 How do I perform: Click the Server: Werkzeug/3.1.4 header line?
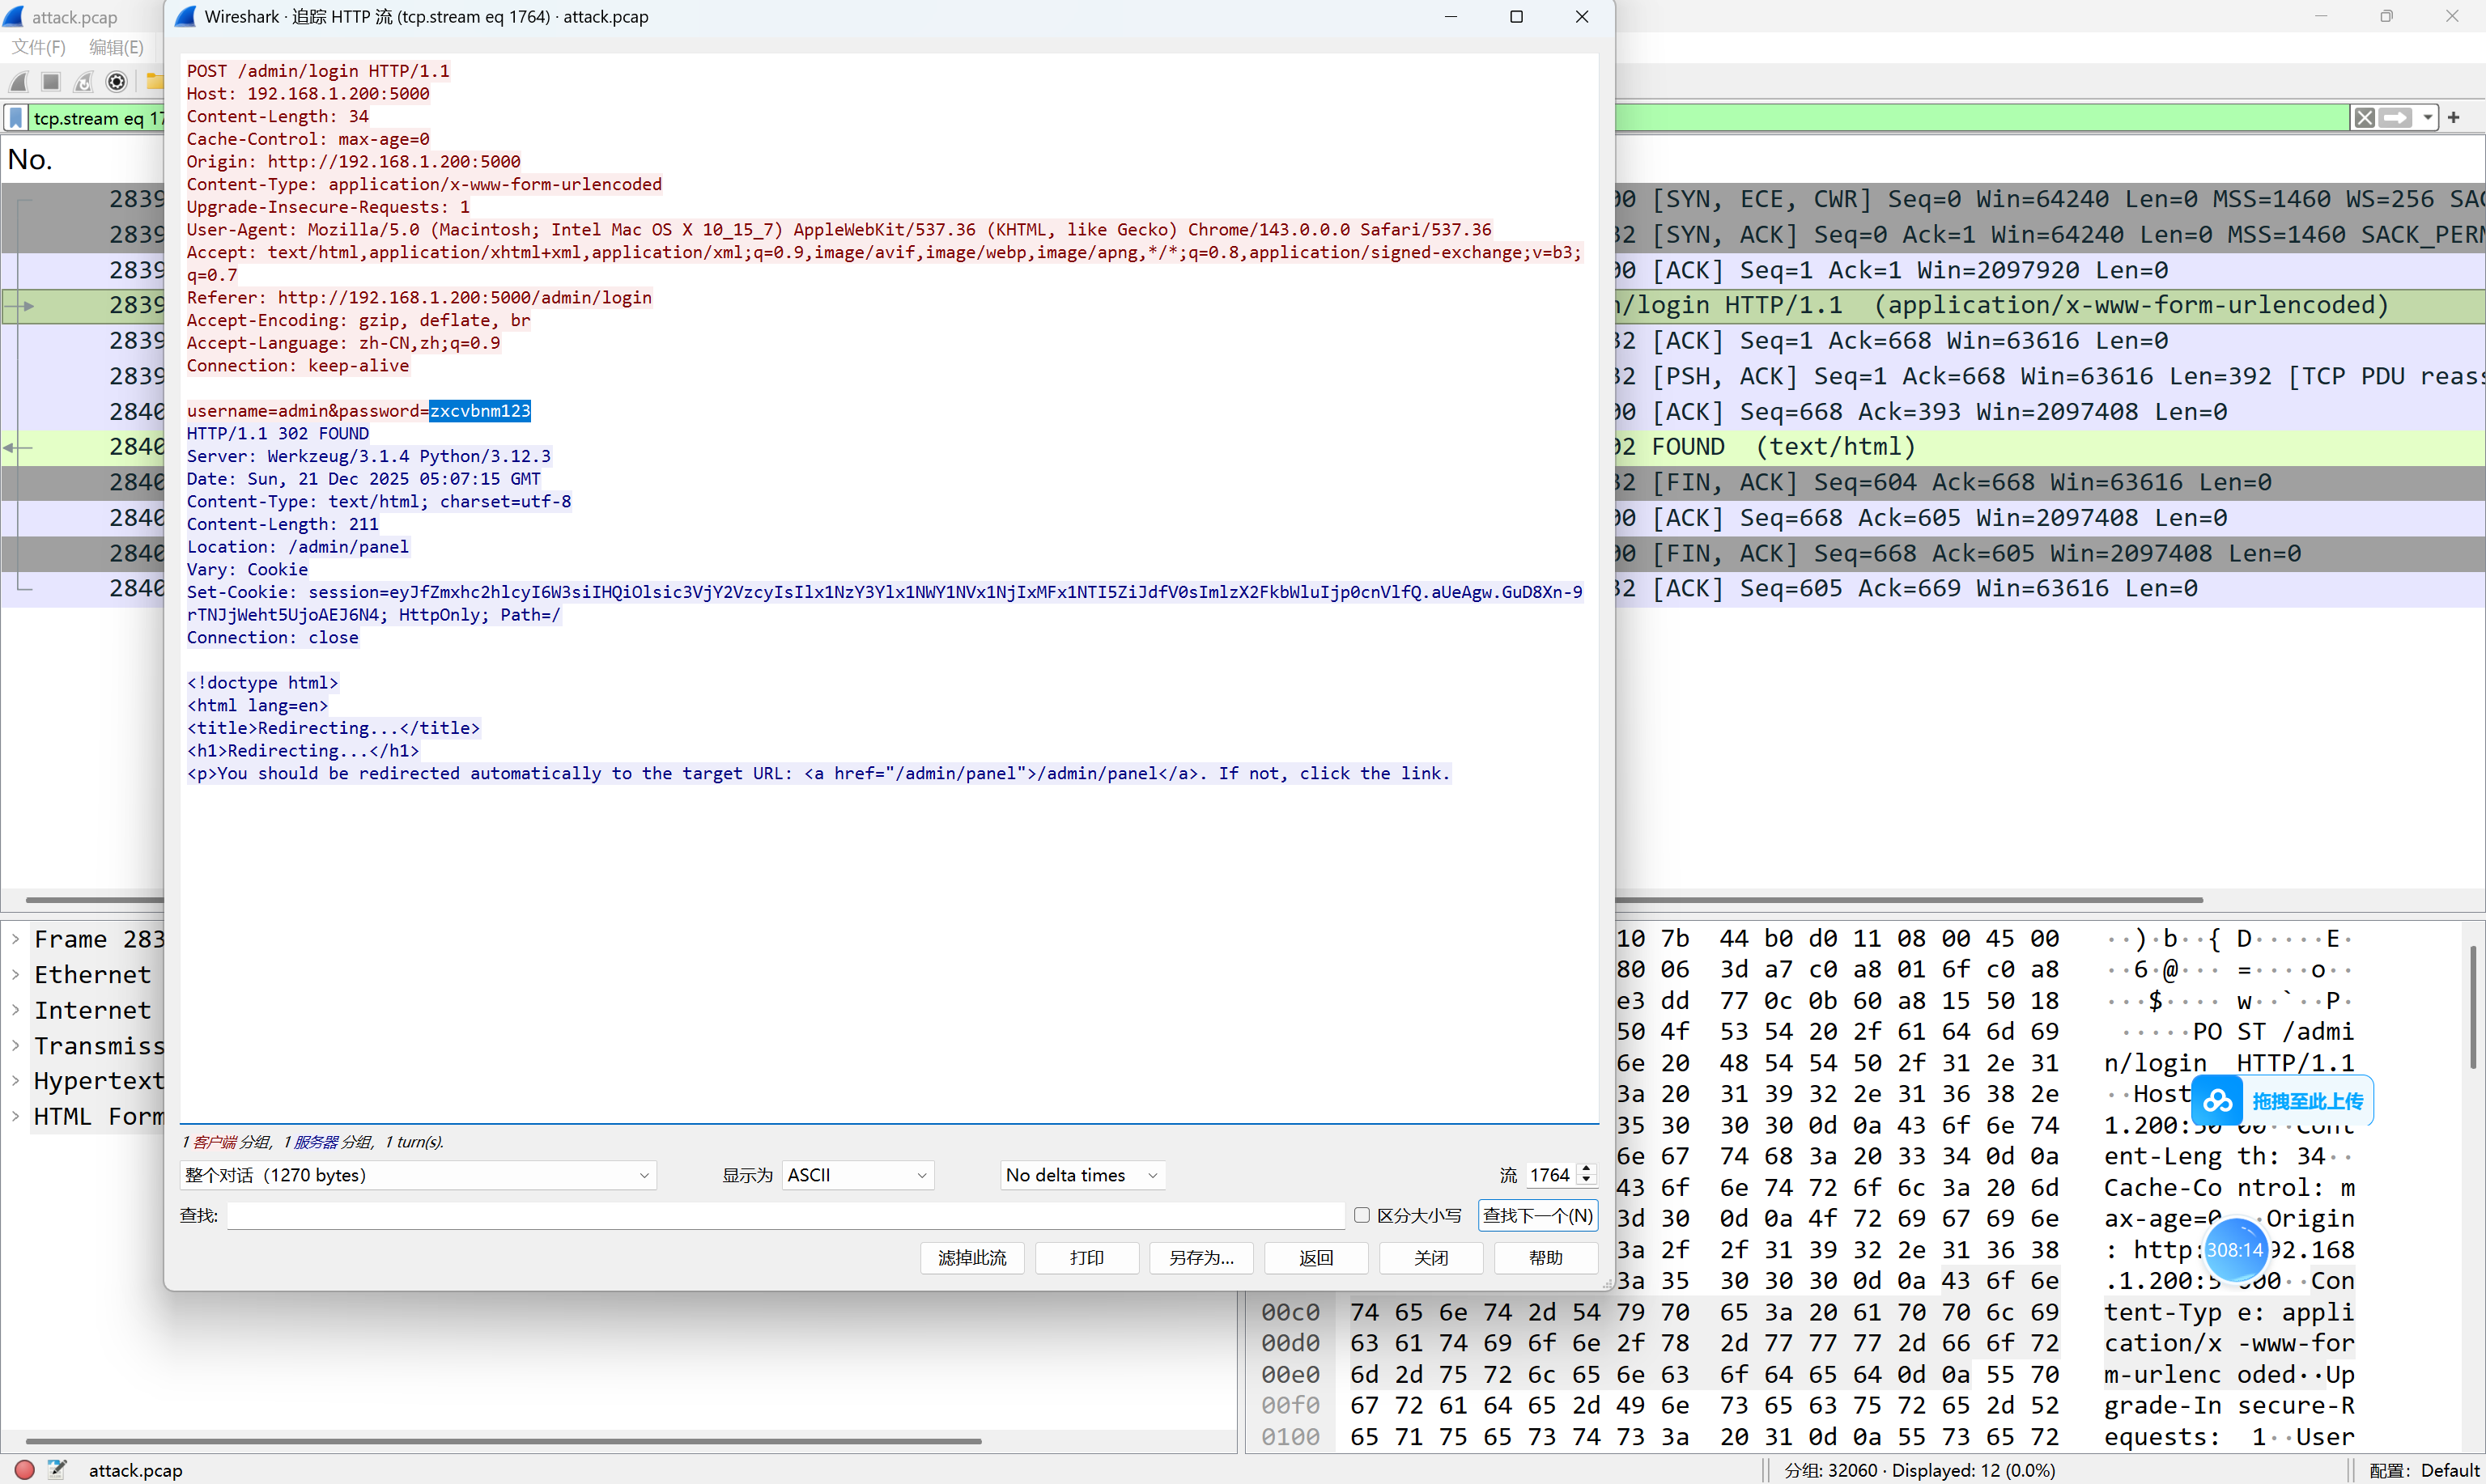tap(368, 456)
